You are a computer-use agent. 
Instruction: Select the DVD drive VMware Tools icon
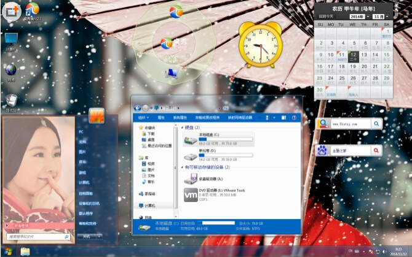click(x=191, y=195)
